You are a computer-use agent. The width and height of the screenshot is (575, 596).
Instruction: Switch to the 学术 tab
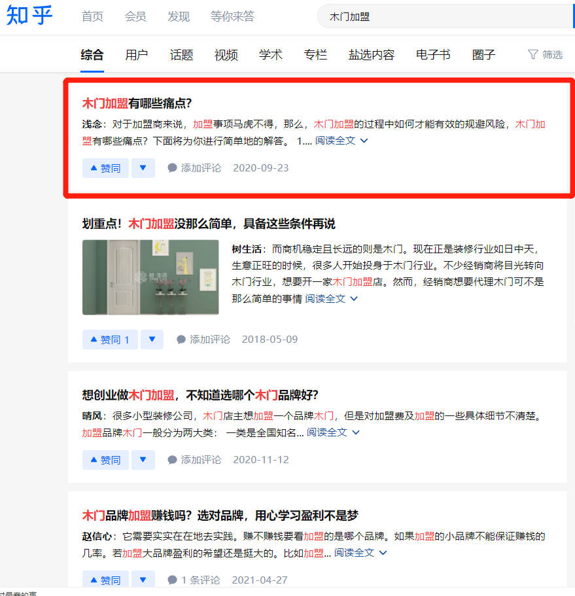[271, 55]
